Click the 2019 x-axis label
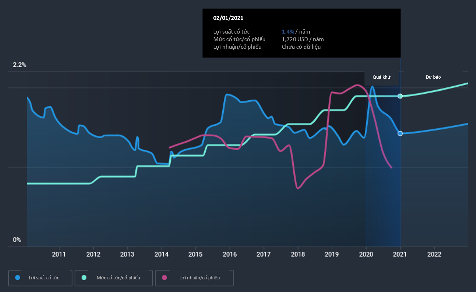This screenshot has height=292, width=476. (x=332, y=254)
